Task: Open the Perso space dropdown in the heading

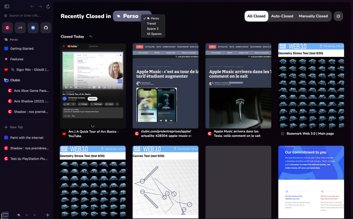Action: tap(132, 16)
